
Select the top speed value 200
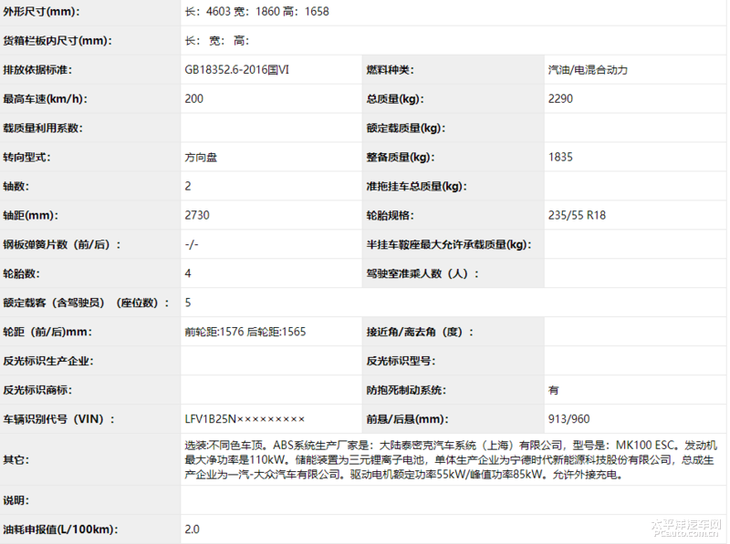point(193,98)
